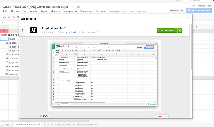The height and width of the screenshot is (127, 214).
Task: Click the browser forward arrow button
Action: [x=181, y=1]
